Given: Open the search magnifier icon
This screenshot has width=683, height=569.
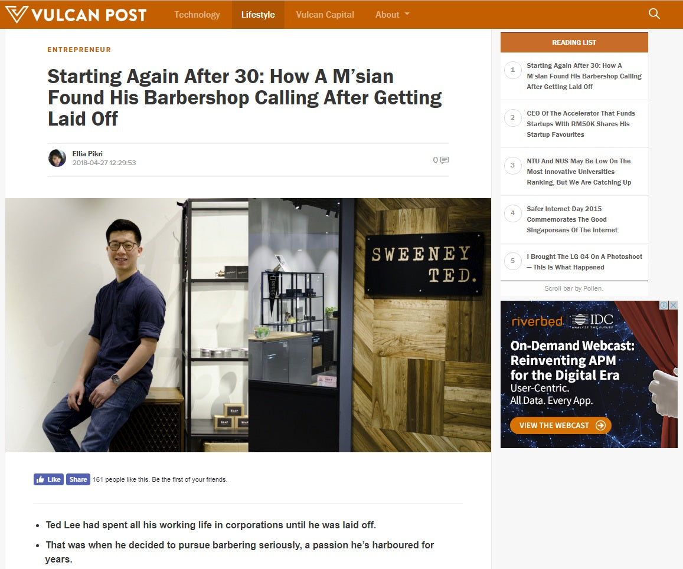Looking at the screenshot, I should click(x=654, y=14).
